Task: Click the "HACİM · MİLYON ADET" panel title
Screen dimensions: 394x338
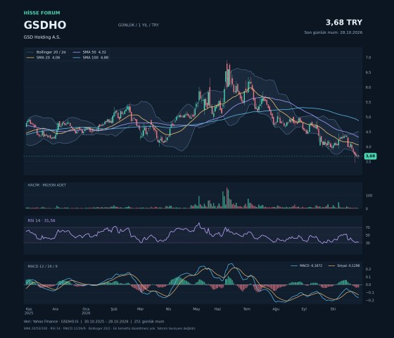Action: [x=47, y=185]
